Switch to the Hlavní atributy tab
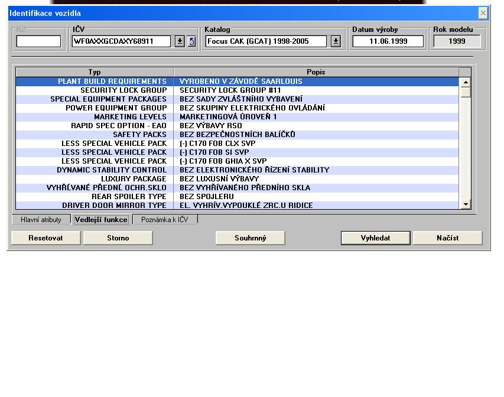The height and width of the screenshot is (397, 504). (x=41, y=220)
